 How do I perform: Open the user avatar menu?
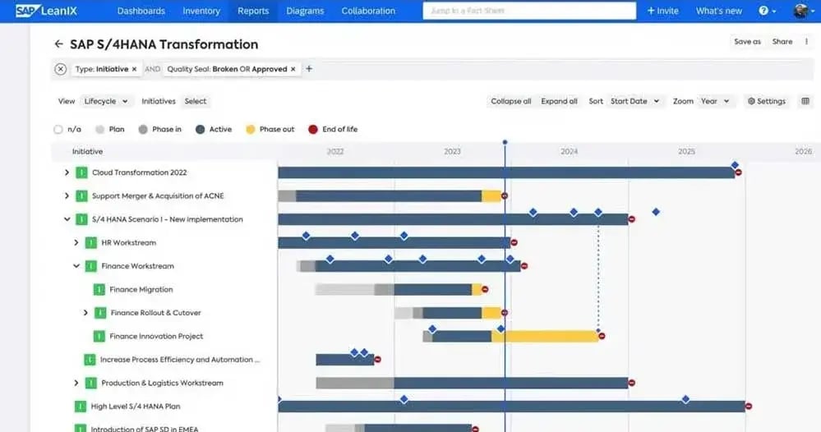pos(804,11)
